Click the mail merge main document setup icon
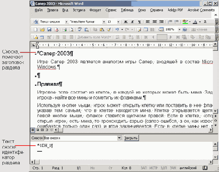 (36, 37)
